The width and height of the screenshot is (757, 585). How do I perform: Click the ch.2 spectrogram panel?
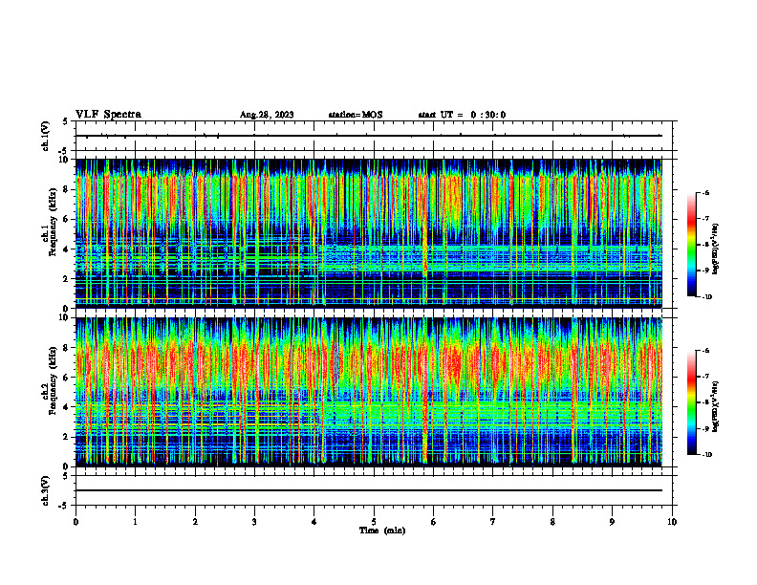tap(369, 392)
